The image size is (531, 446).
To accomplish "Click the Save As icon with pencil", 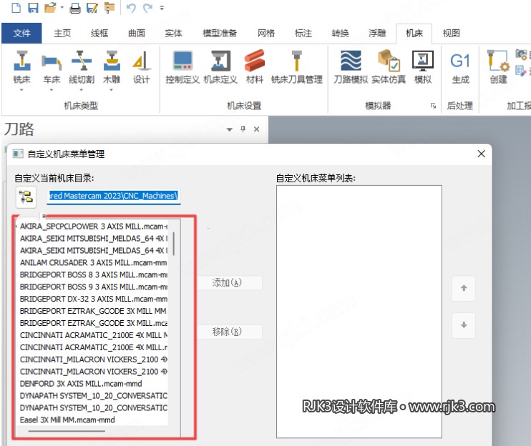I will 92,7.
